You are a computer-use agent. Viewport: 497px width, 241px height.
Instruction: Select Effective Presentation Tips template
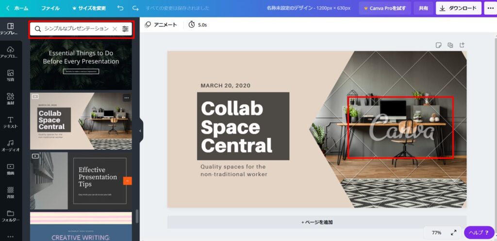81,181
